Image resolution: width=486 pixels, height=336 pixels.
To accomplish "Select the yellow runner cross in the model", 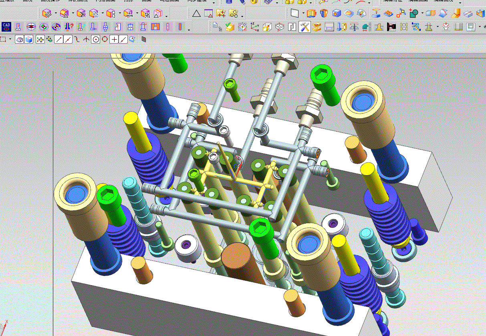I will click(x=236, y=179).
